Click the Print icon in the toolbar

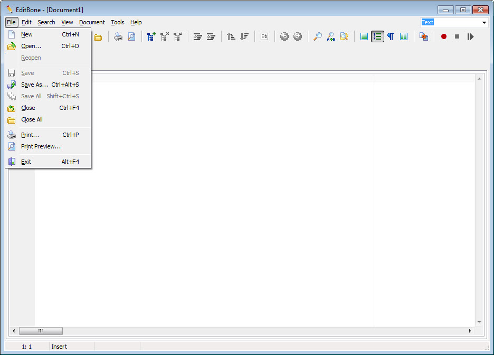[118, 37]
